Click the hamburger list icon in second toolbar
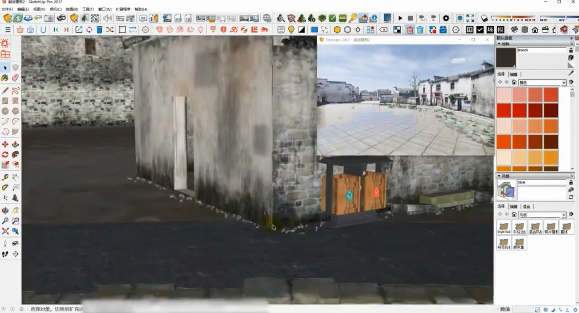 coord(7,30)
